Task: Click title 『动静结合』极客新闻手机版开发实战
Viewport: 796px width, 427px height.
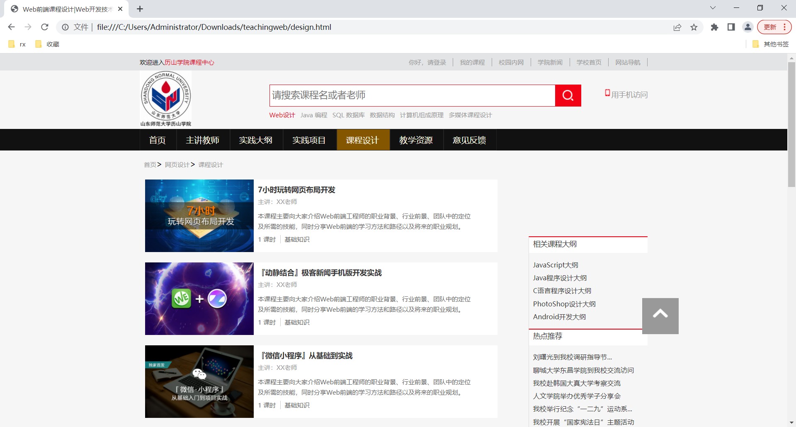Action: click(x=320, y=273)
